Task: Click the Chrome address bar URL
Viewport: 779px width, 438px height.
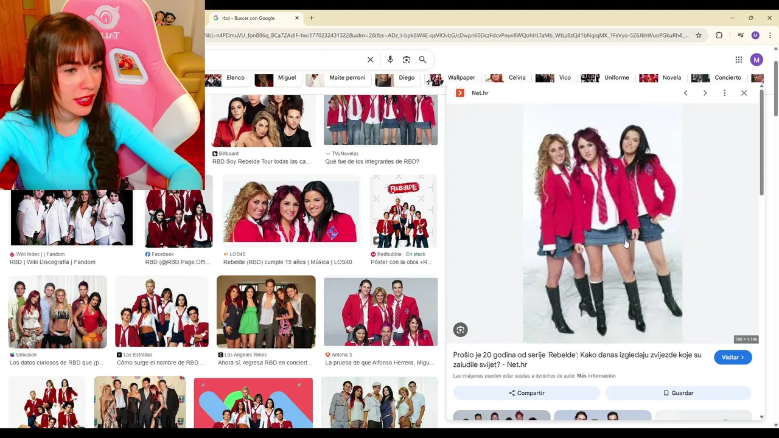Action: click(x=447, y=35)
